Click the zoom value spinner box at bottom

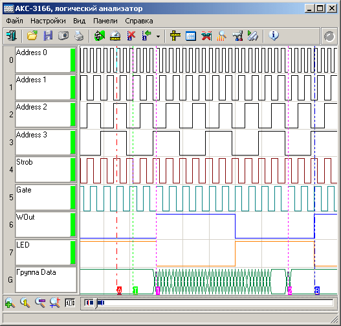point(70,303)
